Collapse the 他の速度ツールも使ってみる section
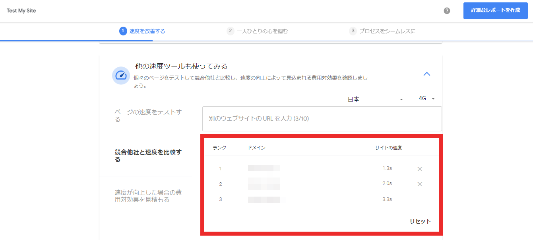This screenshot has height=240, width=533. click(427, 74)
